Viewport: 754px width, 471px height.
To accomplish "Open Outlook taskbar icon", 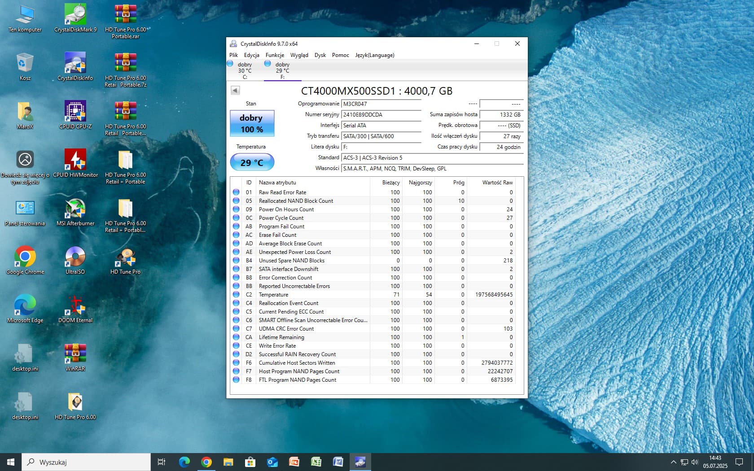I will coord(272,462).
